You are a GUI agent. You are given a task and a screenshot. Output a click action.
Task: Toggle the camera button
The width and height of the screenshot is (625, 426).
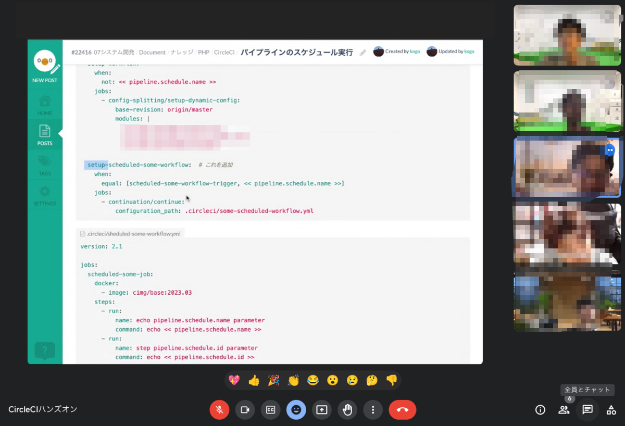[245, 410]
